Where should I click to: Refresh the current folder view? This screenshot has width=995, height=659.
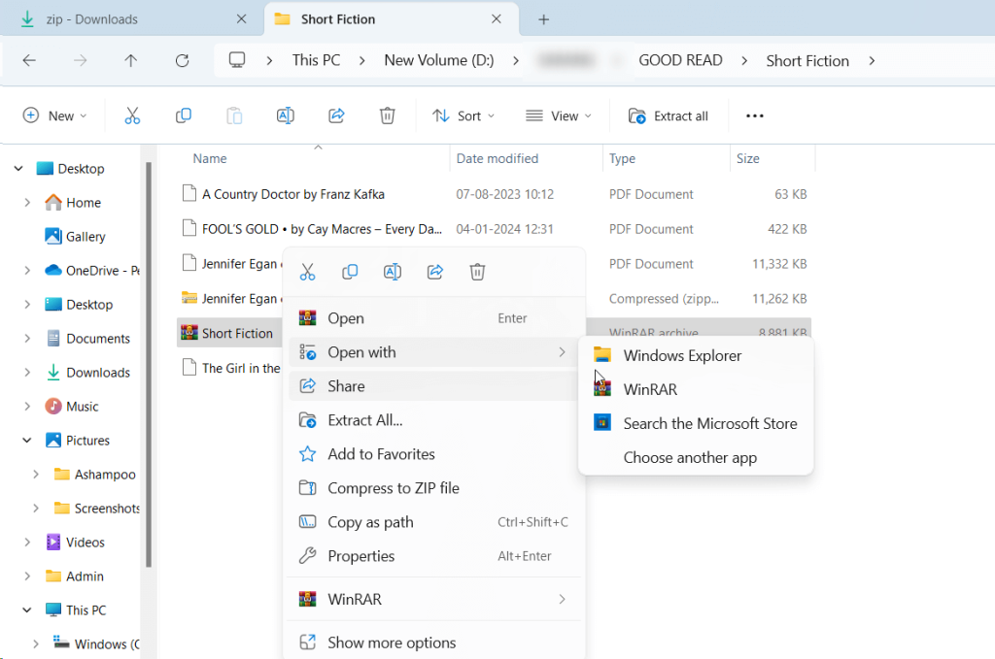pos(182,60)
